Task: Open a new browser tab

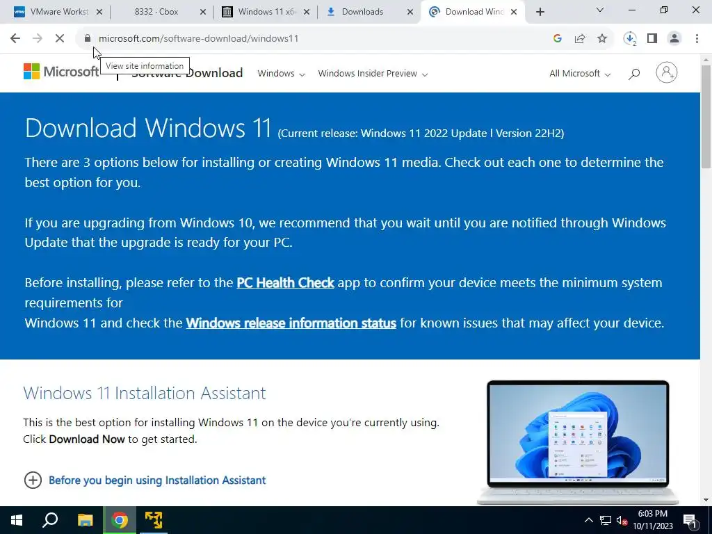Action: pos(540,12)
